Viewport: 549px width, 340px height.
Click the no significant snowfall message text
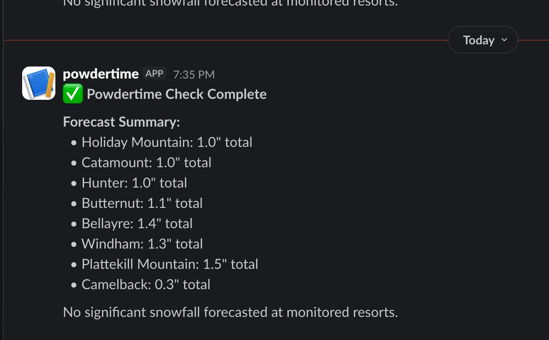point(230,312)
